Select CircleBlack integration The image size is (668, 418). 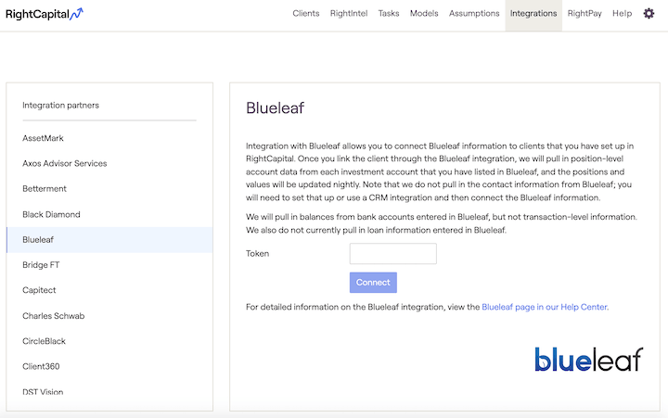click(109, 341)
